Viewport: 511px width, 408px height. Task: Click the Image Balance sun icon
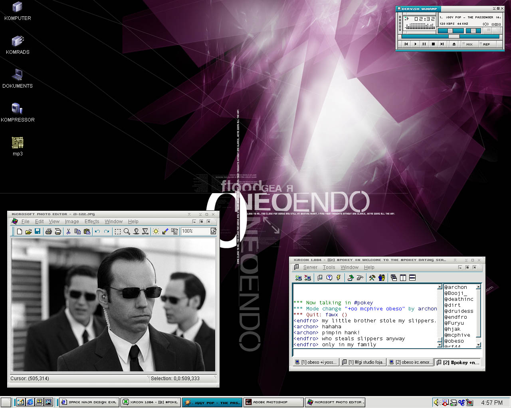[x=156, y=231]
